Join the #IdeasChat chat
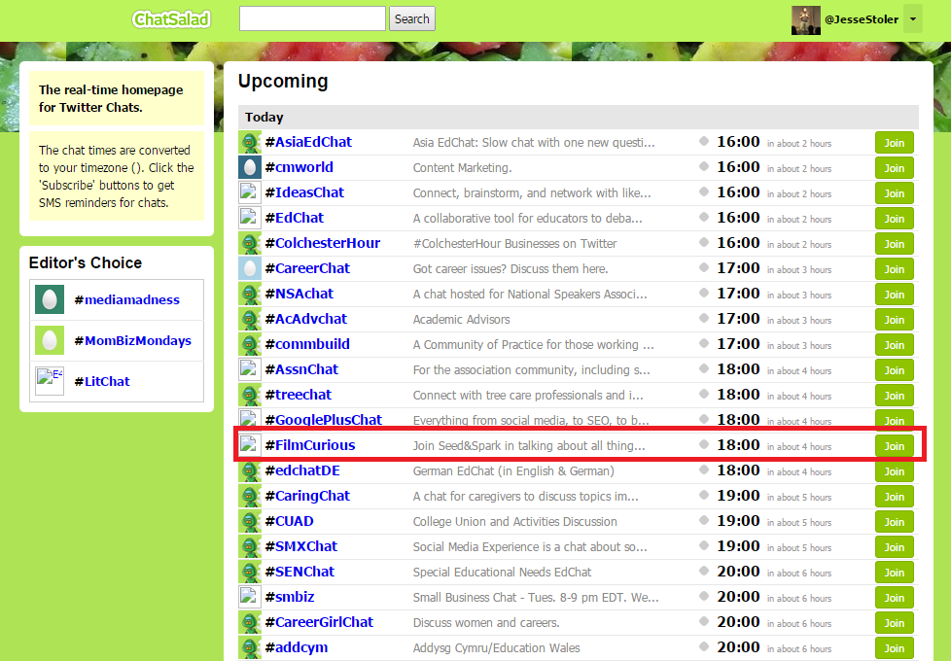Screen dimensions: 951x661 coord(894,193)
